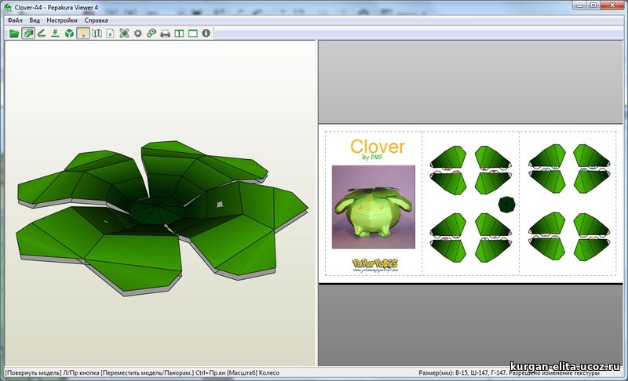
Task: Toggle the edge ID number (#) icon
Action: [x=55, y=33]
